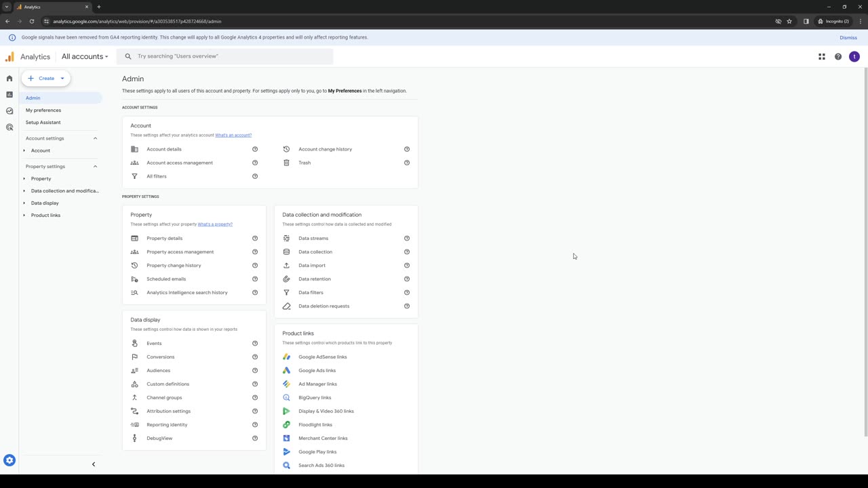Open Data deletion requests
The width and height of the screenshot is (868, 488).
[x=324, y=306]
